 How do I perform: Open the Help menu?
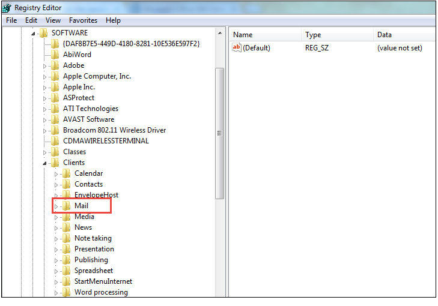tap(113, 20)
